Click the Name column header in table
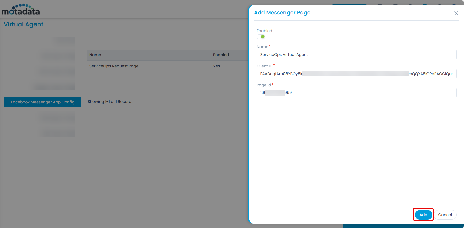 pos(95,55)
